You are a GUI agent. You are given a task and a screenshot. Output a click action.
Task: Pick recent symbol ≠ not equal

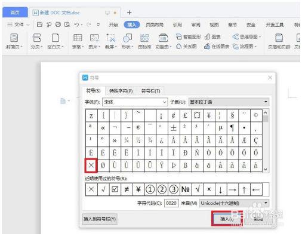click(127, 189)
